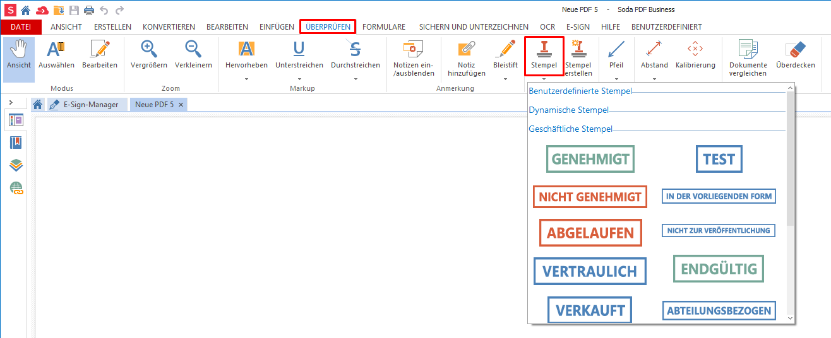Screen dimensions: 831x338
Task: Expand Benutzerdefinierte Stempel section
Action: pyautogui.click(x=580, y=91)
